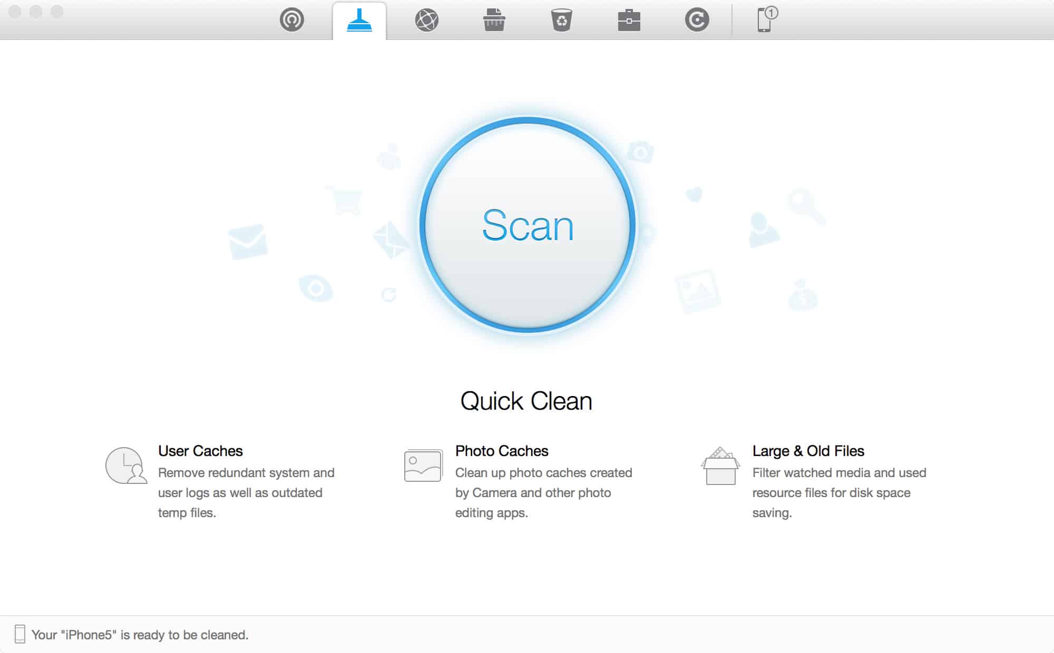Click the small phone icon in status bar

(20, 634)
